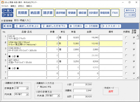Delete a row with －1行削除
Screen dimensions: 140x102
pos(91,26)
